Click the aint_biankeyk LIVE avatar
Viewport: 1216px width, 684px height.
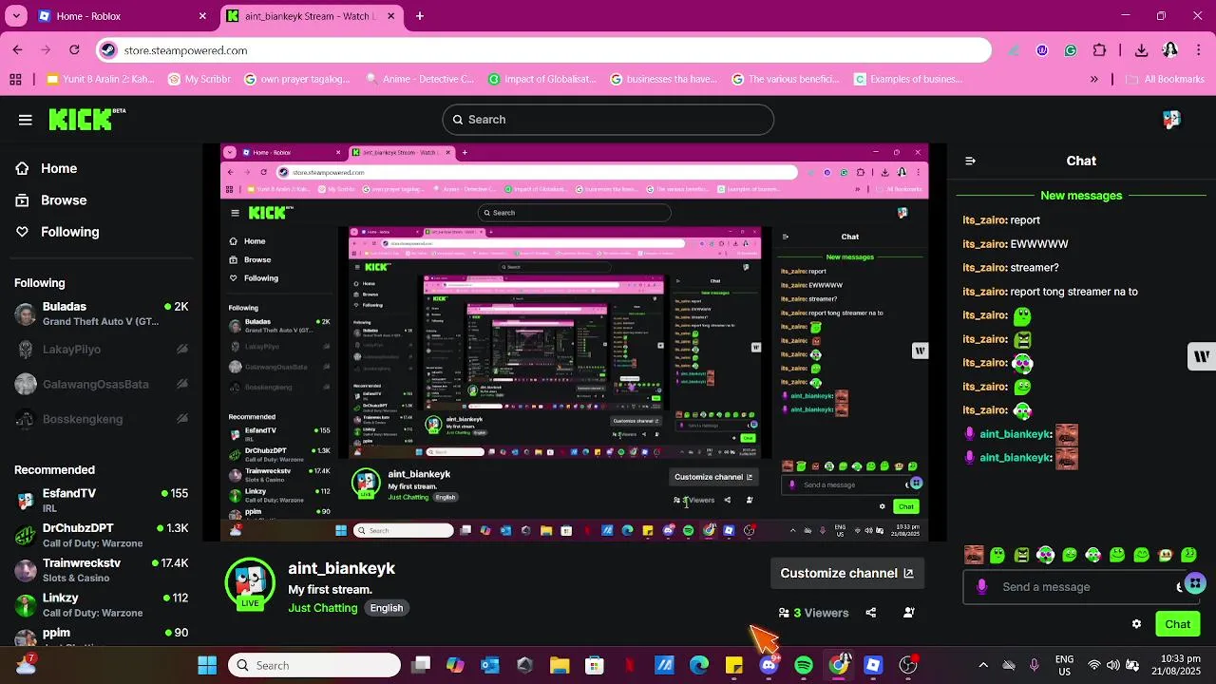[x=250, y=582]
